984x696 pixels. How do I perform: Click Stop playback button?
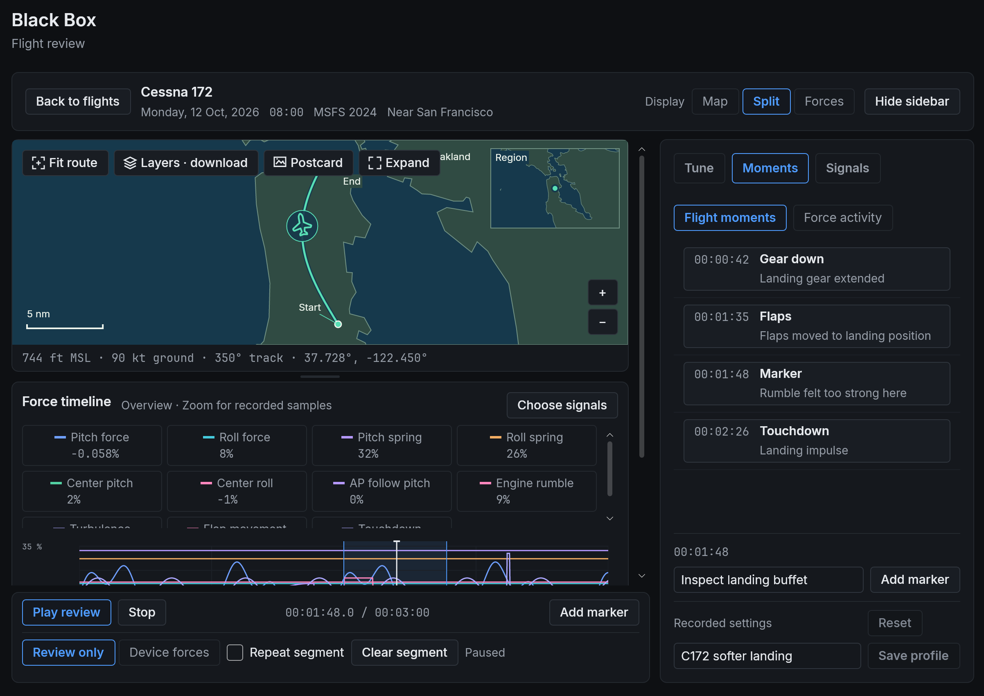pos(142,612)
